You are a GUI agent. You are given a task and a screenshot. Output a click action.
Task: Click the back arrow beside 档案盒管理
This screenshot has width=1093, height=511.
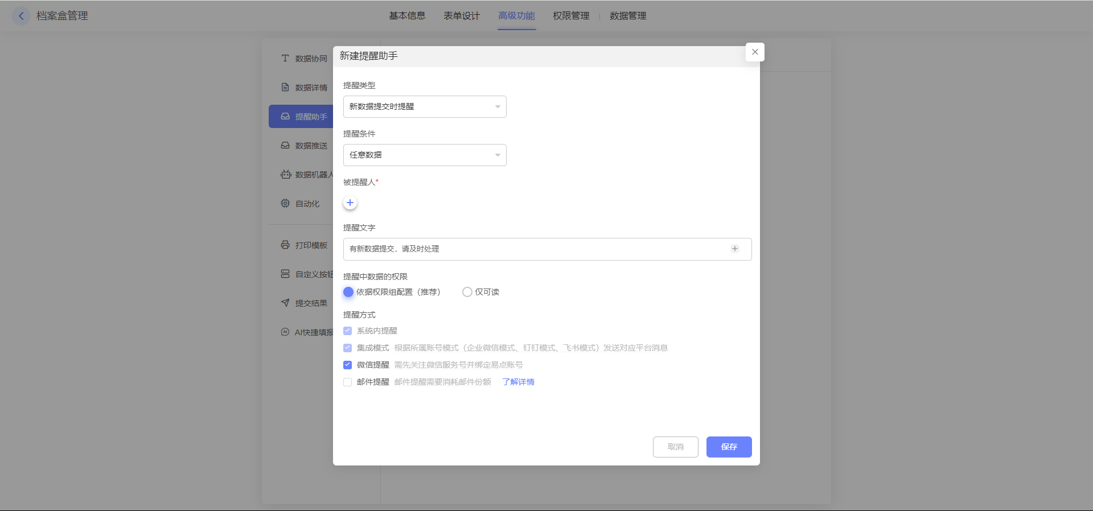click(x=21, y=16)
